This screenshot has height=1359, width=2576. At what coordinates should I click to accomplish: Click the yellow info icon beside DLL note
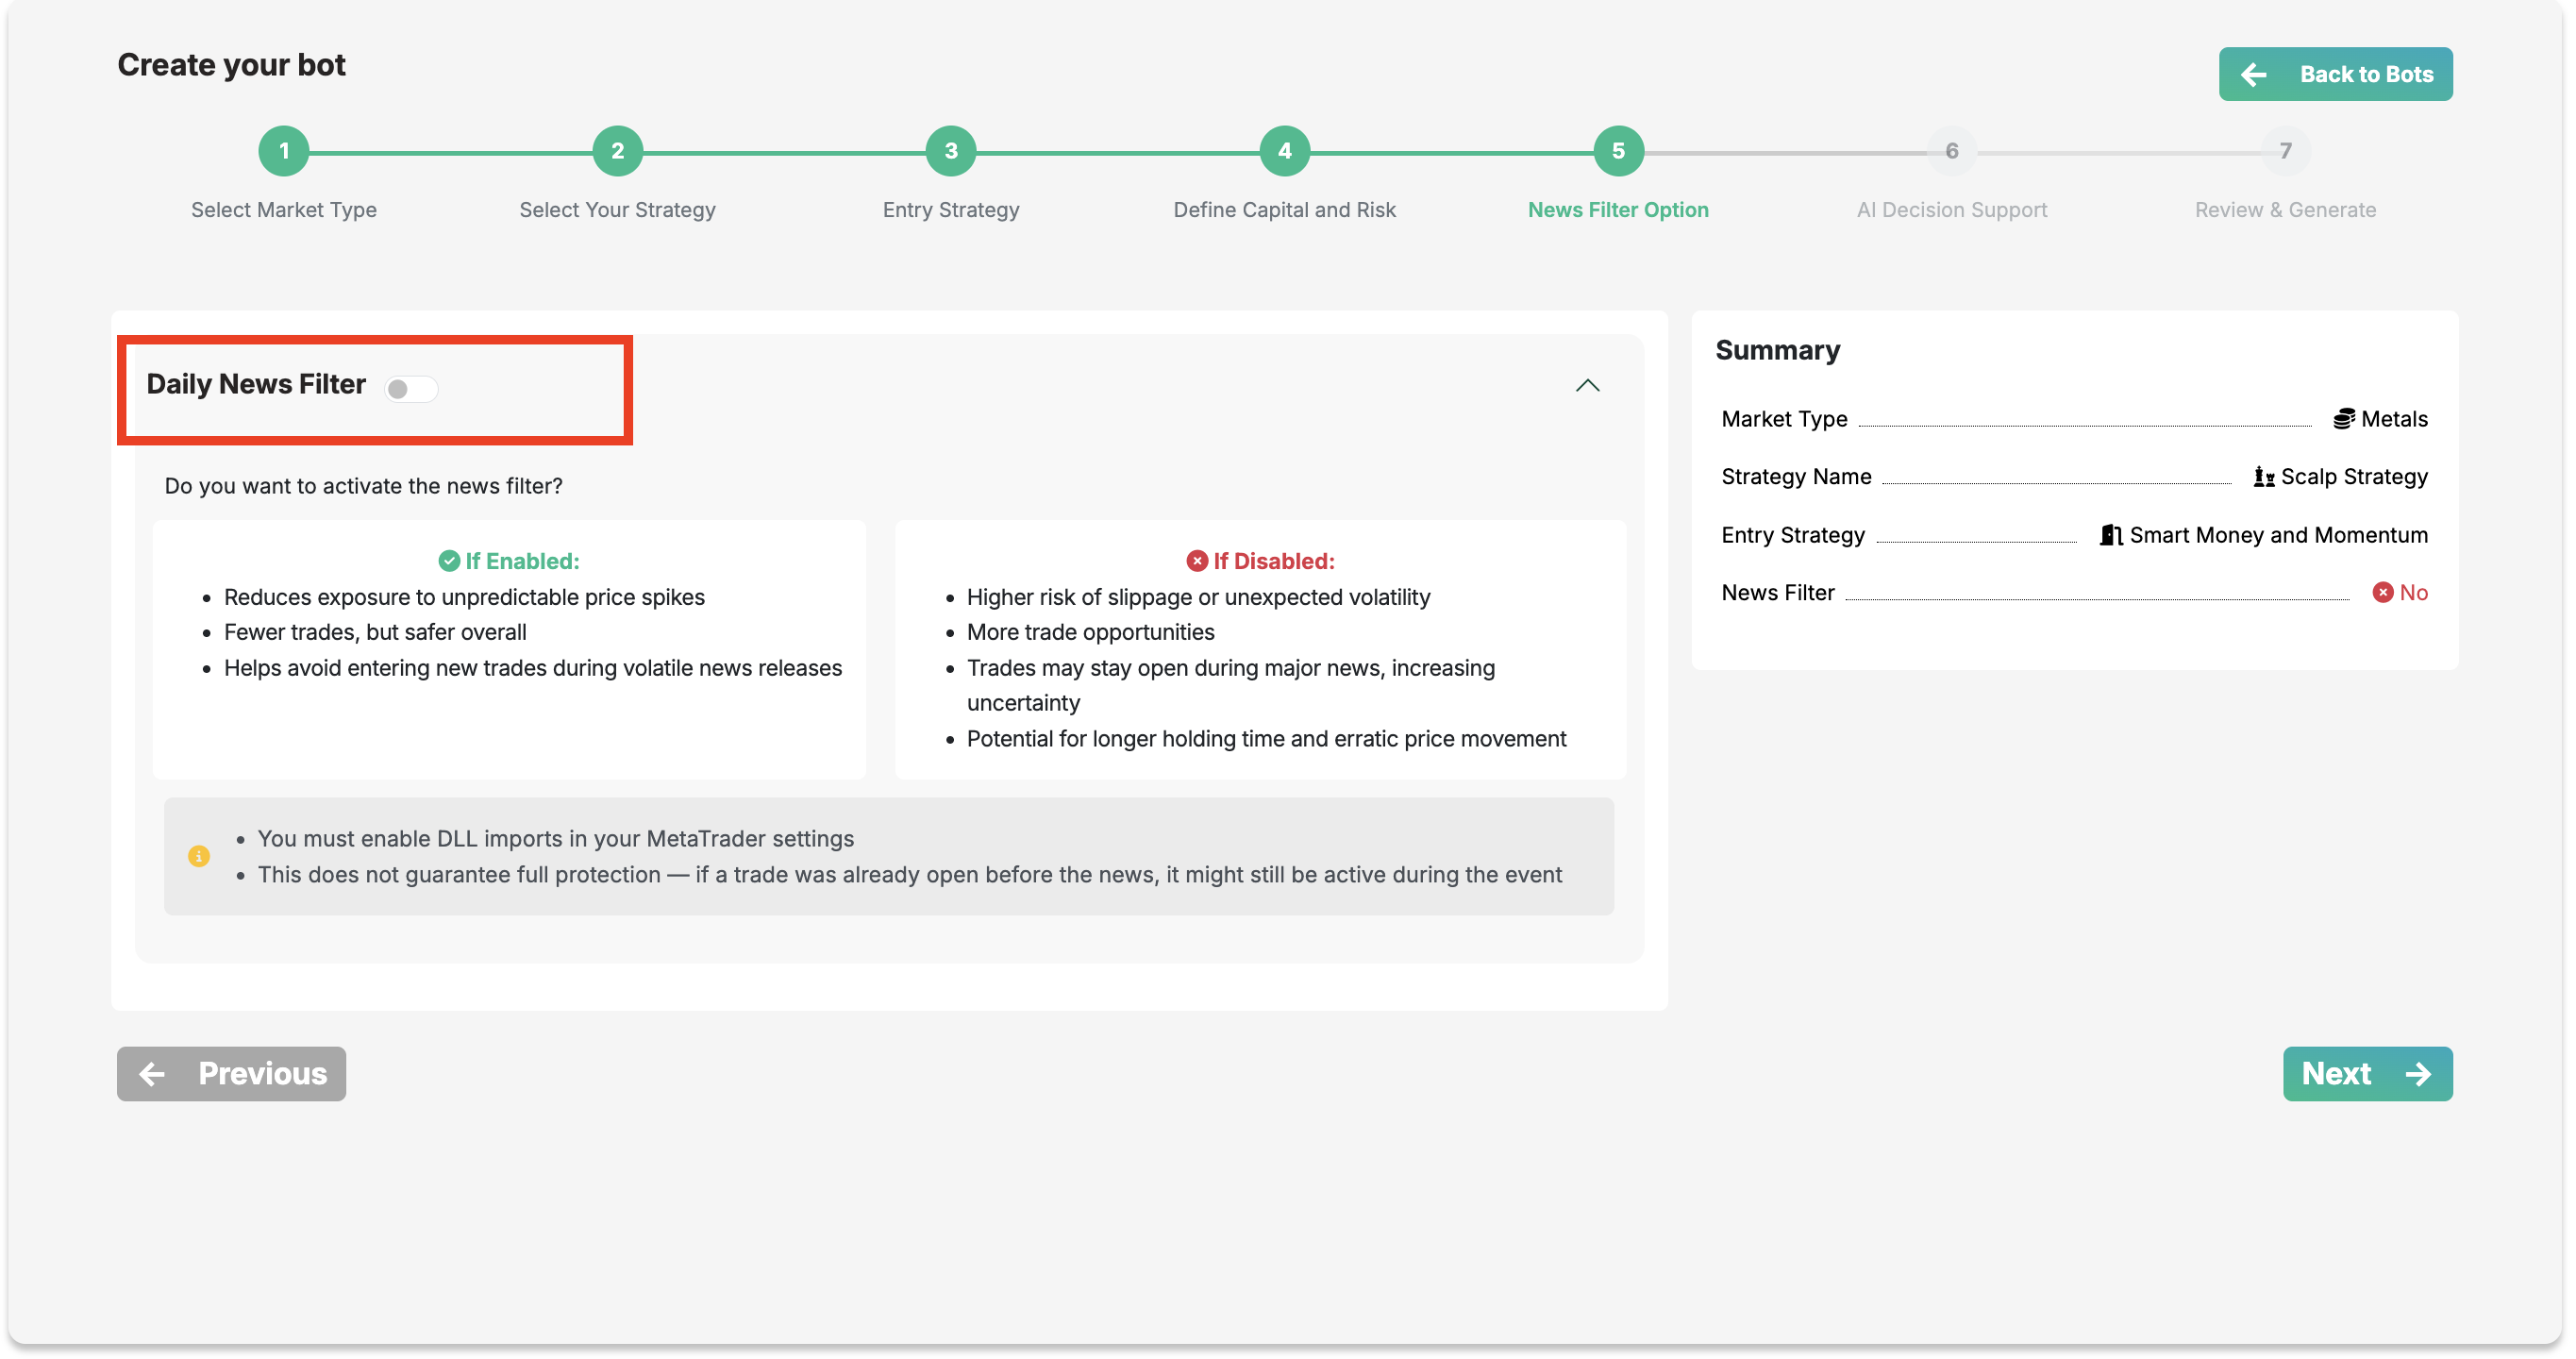tap(199, 856)
